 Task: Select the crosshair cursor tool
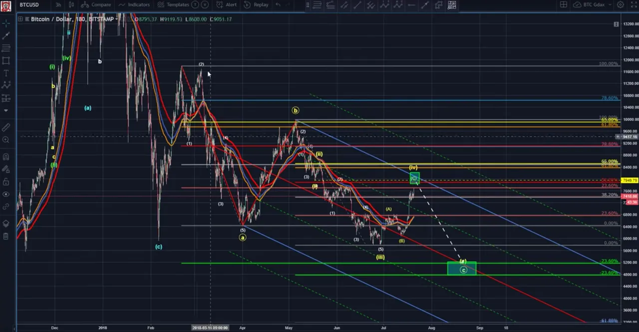[6, 23]
